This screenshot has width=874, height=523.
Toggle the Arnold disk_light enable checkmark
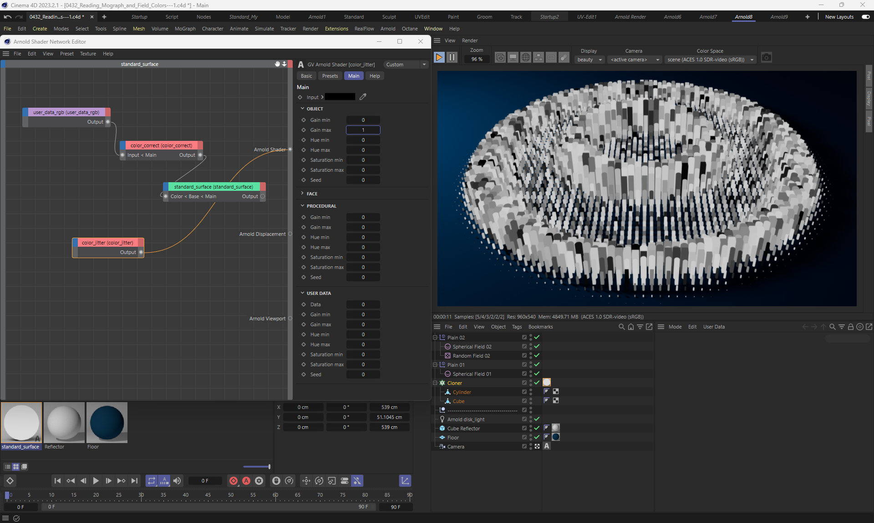(537, 419)
